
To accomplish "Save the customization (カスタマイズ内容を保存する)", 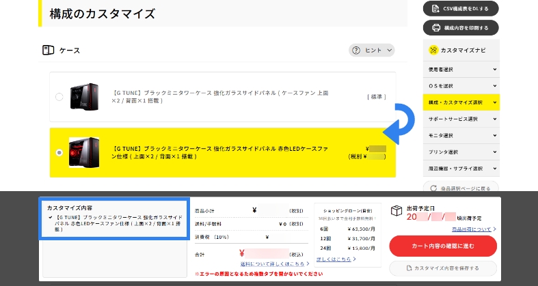I will coord(443,268).
